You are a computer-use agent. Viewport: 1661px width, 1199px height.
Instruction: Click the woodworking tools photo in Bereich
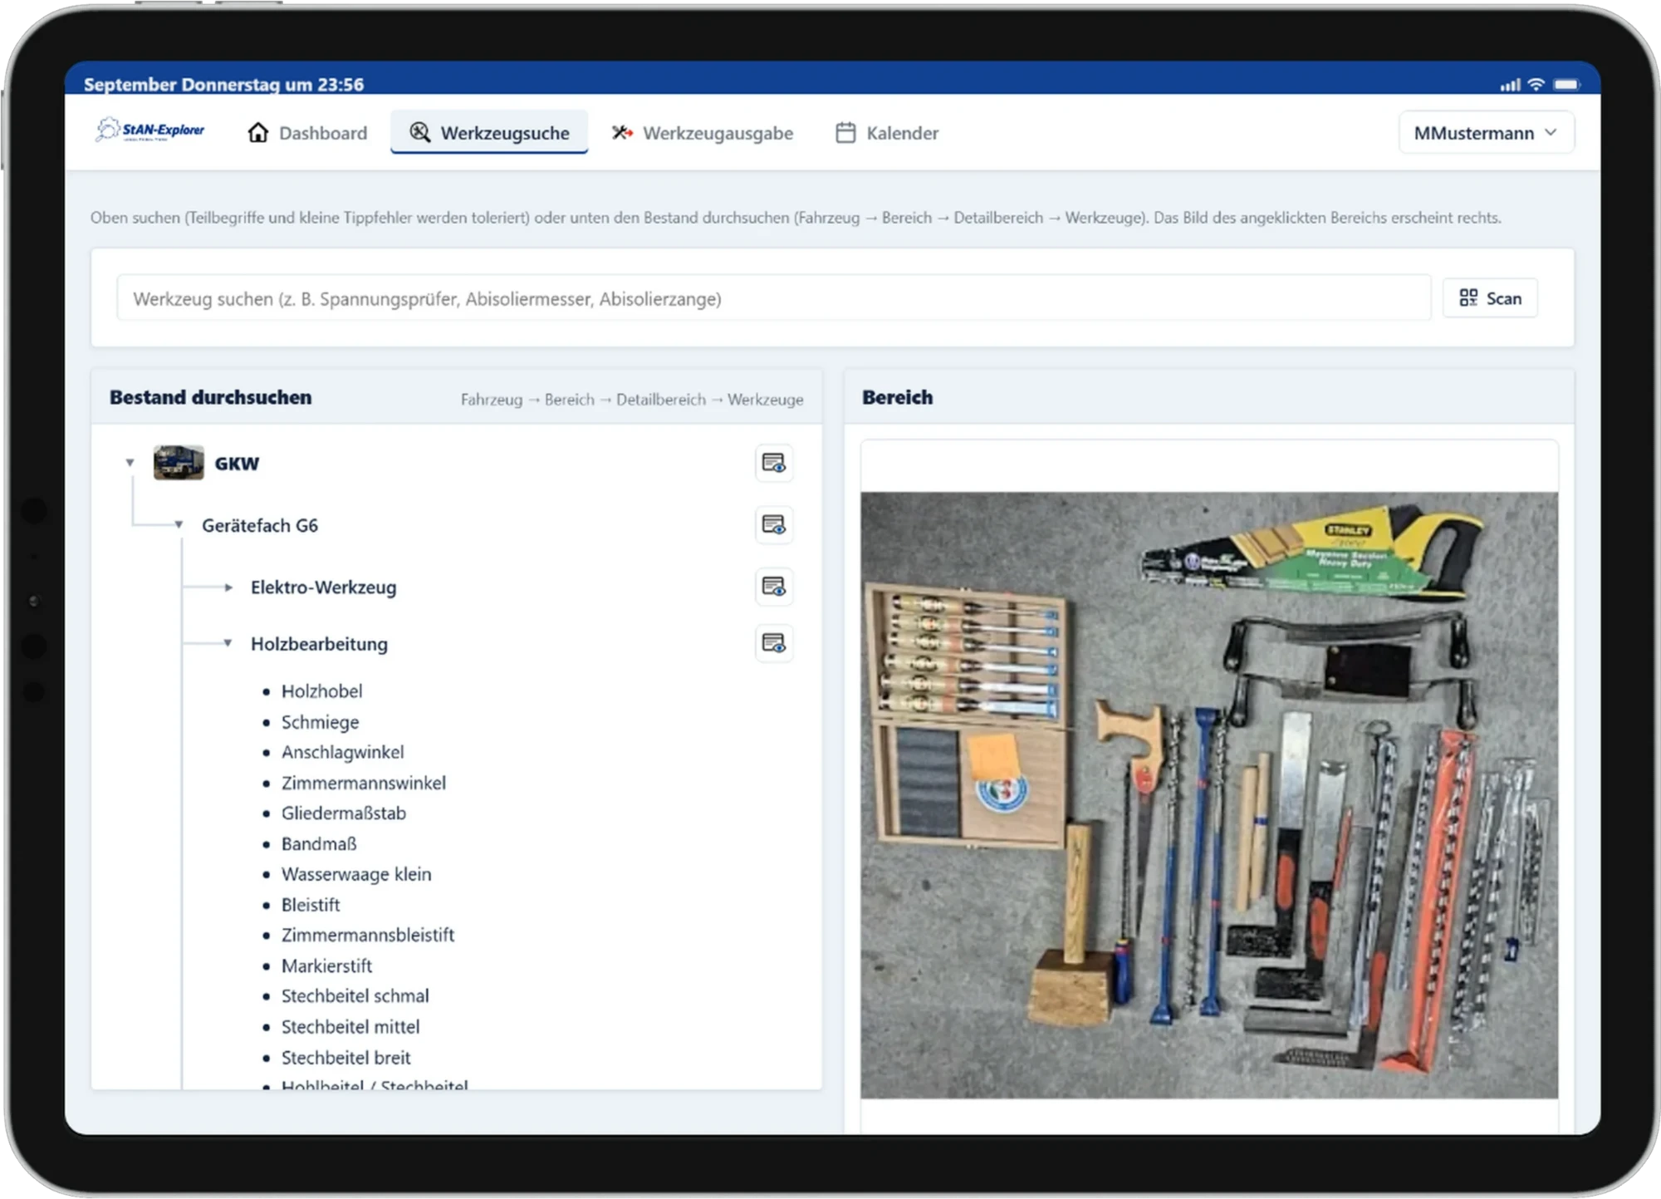click(1209, 795)
